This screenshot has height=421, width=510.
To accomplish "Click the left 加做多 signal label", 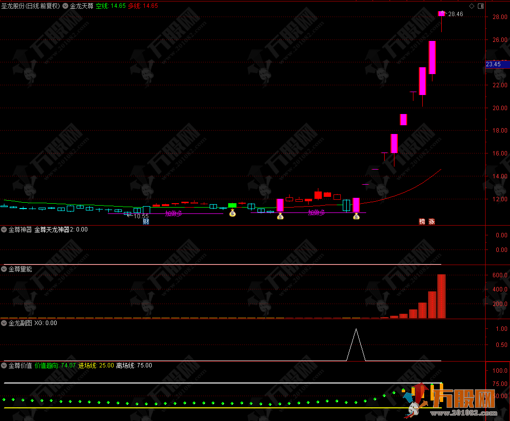I will pyautogui.click(x=174, y=213).
